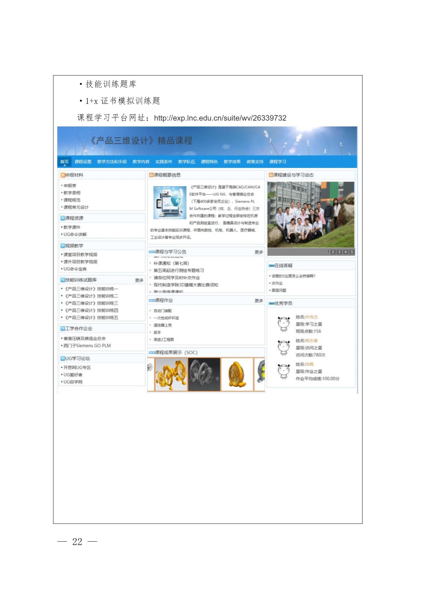Viewport: 427px width, 604px height.
Task: Open the 课程特色 nav tab
Action: pos(209,162)
